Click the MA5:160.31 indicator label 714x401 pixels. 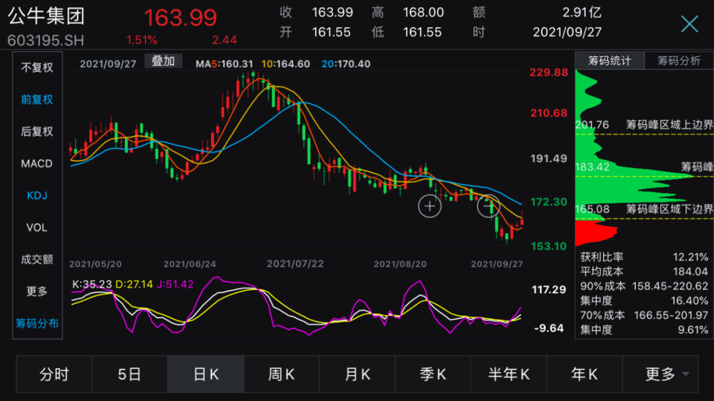[x=224, y=63]
